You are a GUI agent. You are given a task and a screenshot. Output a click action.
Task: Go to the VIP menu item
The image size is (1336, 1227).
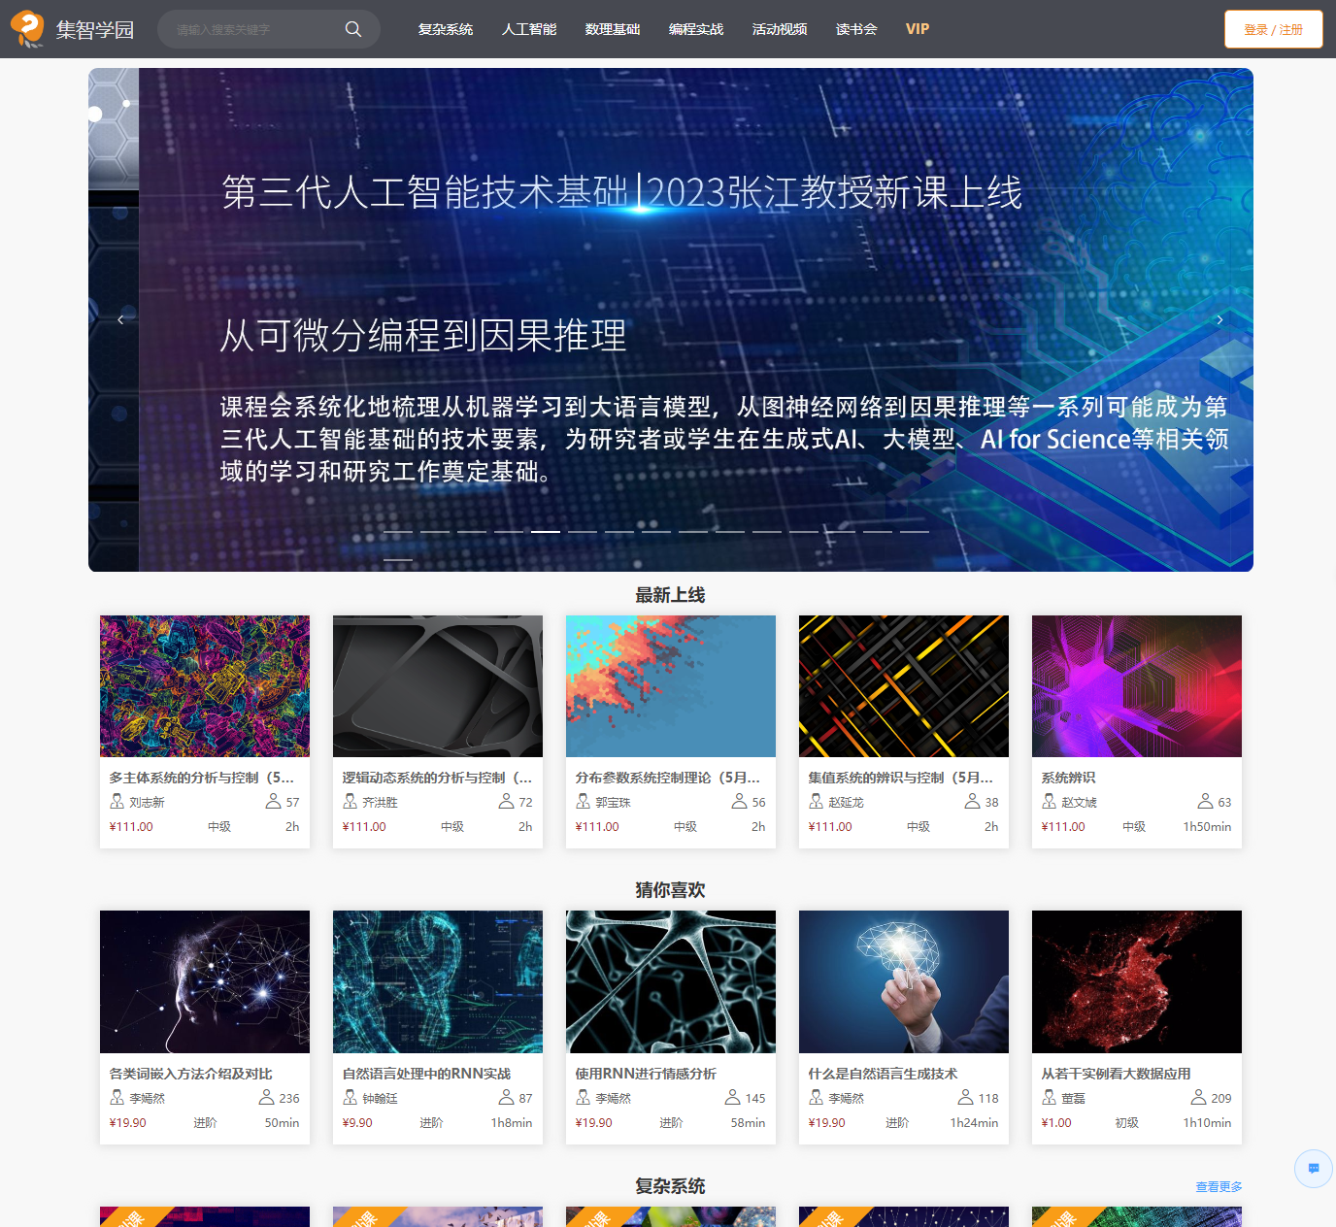[918, 29]
